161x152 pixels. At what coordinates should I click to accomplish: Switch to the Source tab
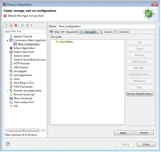click(x=106, y=32)
